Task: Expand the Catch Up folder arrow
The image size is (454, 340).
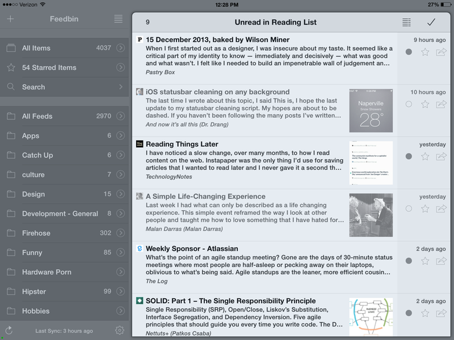Action: tap(120, 155)
